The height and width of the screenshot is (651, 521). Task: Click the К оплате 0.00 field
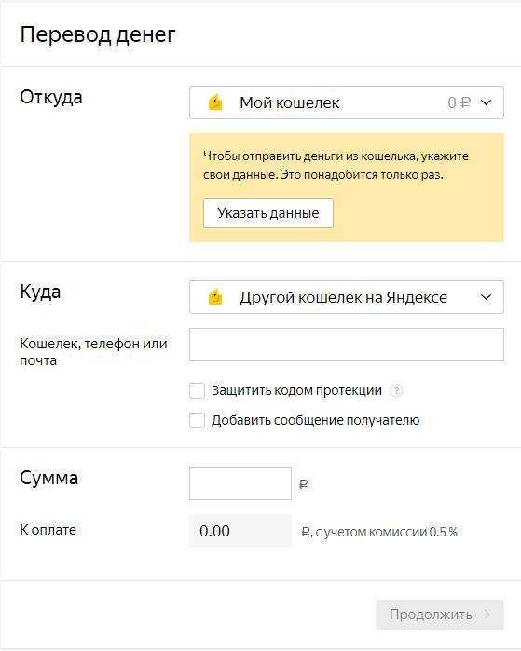click(240, 531)
